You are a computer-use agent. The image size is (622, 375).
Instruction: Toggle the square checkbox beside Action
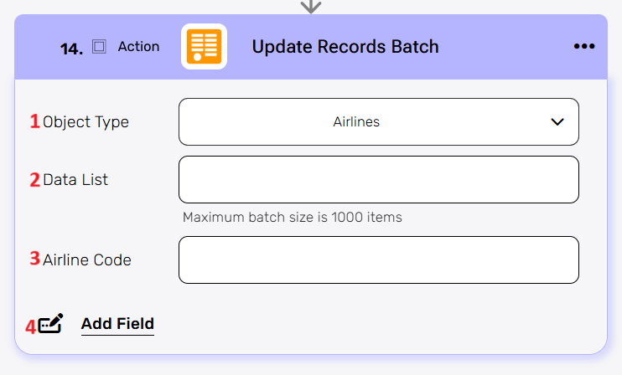(99, 47)
